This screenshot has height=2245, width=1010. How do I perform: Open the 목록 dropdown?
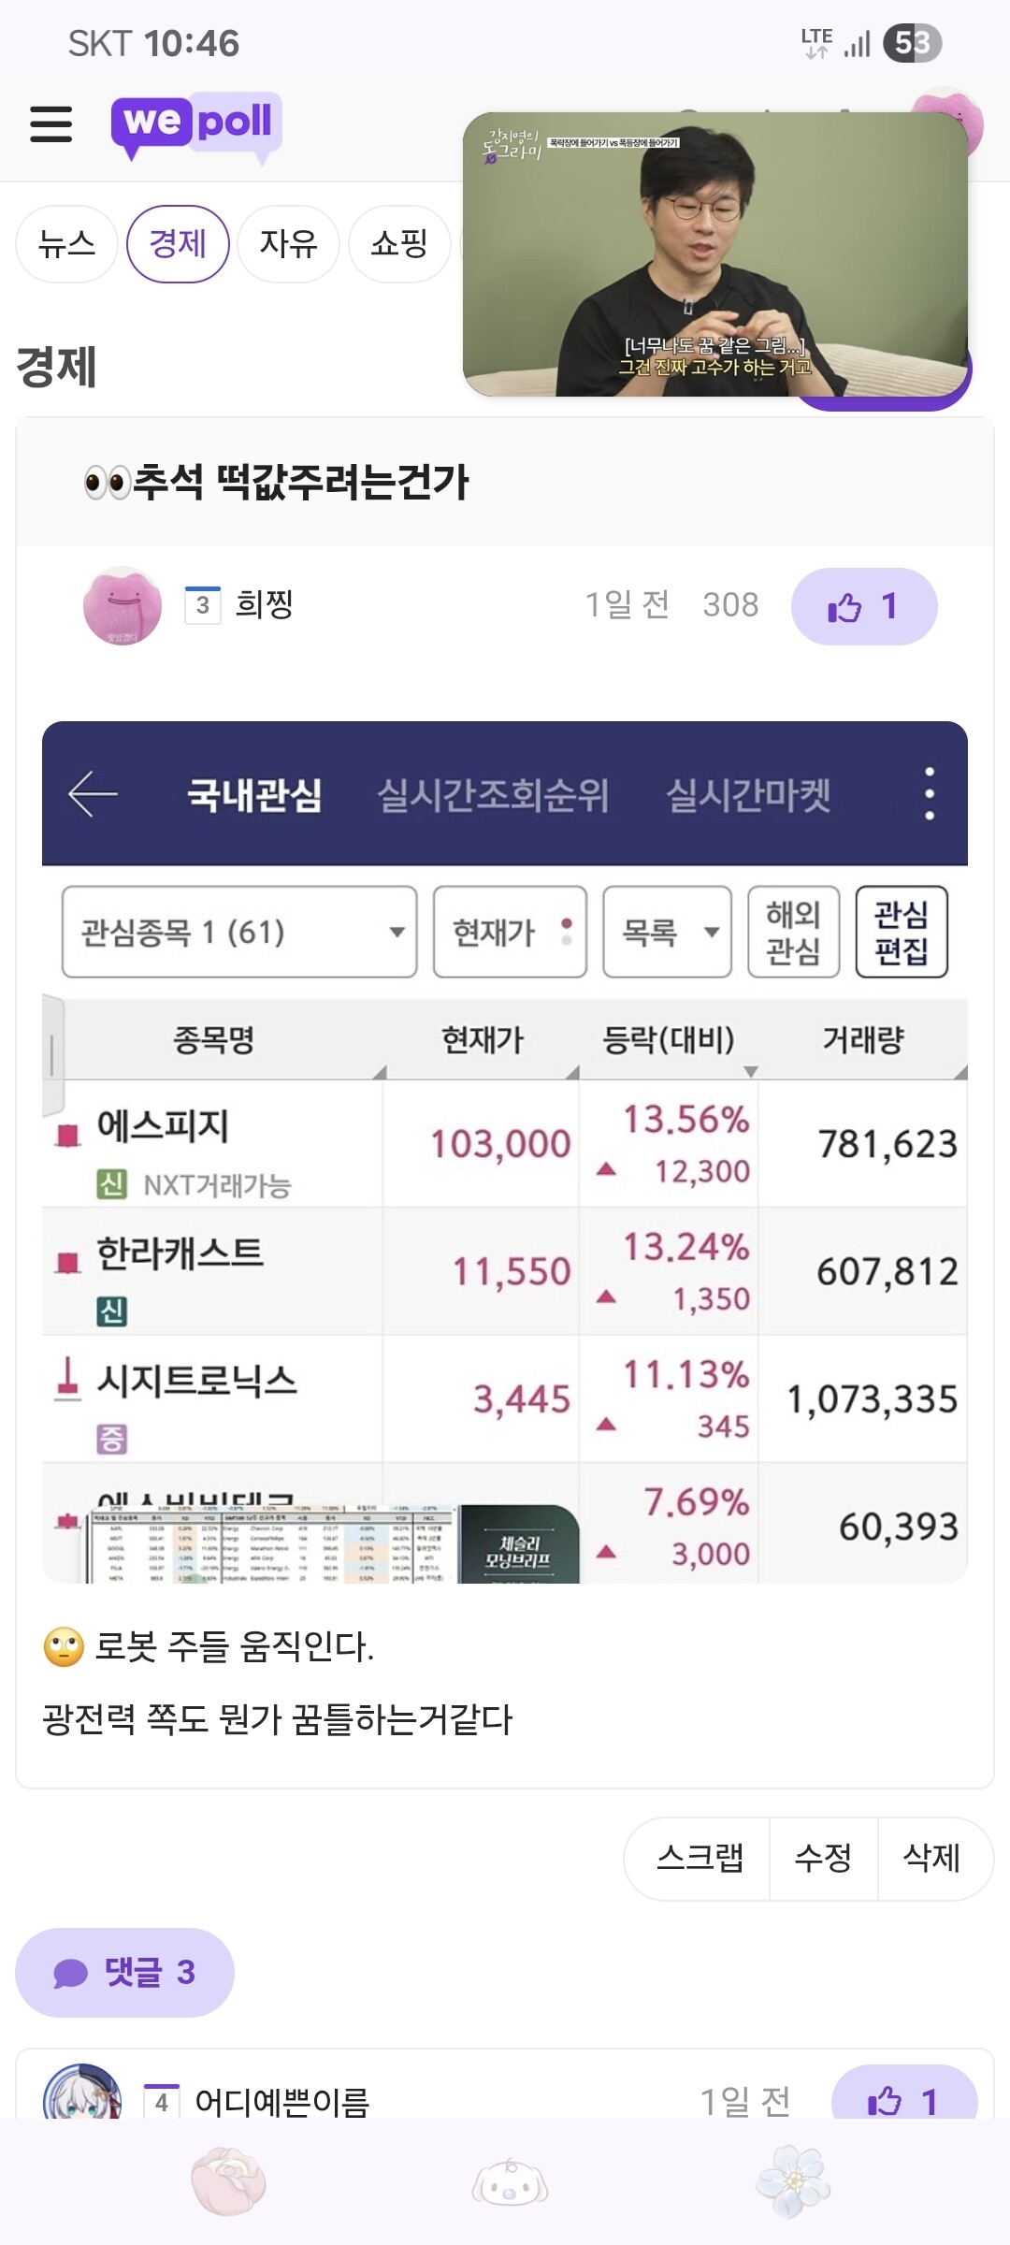[667, 932]
